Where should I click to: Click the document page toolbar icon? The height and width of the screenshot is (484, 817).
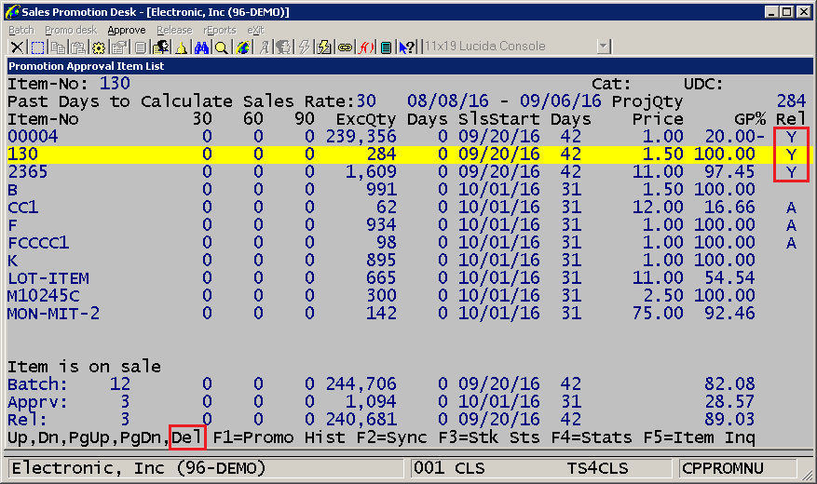click(x=140, y=47)
